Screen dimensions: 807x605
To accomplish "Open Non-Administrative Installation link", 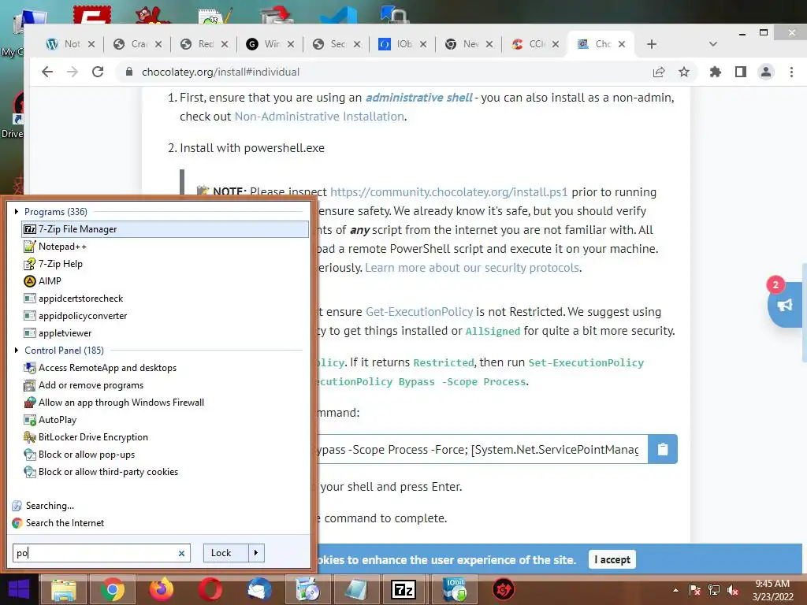I will [319, 117].
